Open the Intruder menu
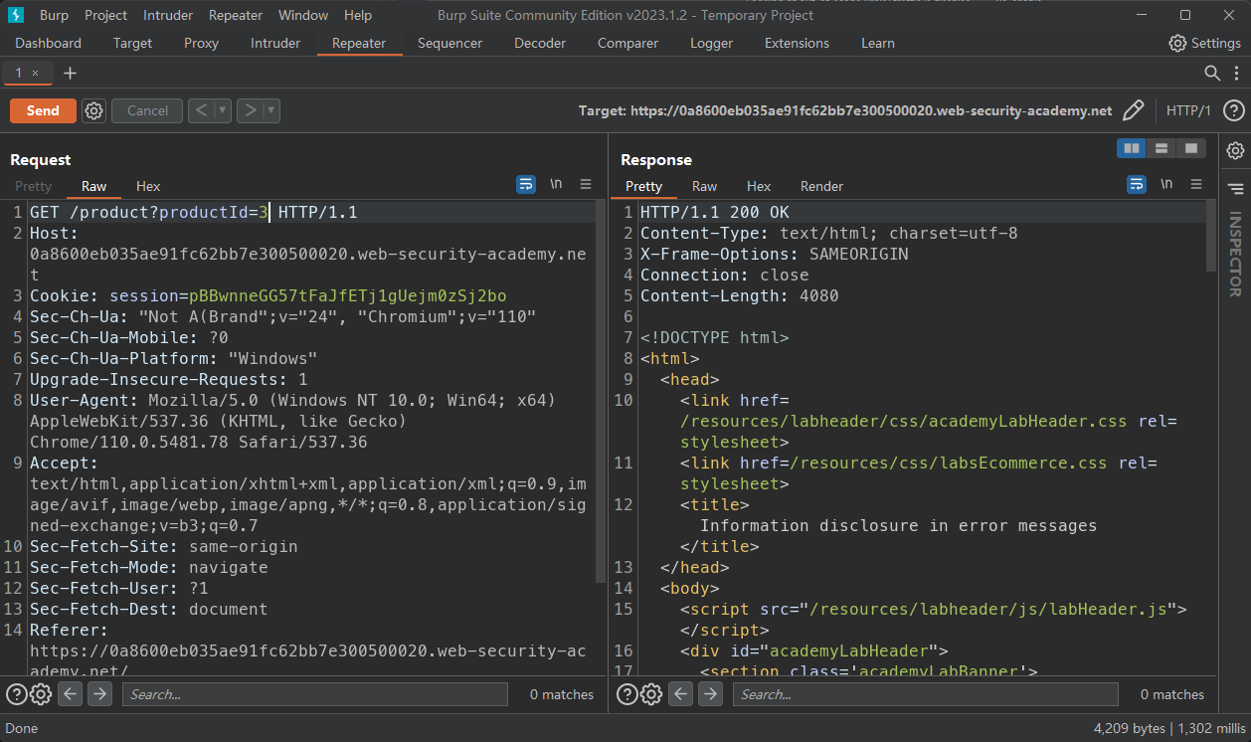 pyautogui.click(x=168, y=15)
